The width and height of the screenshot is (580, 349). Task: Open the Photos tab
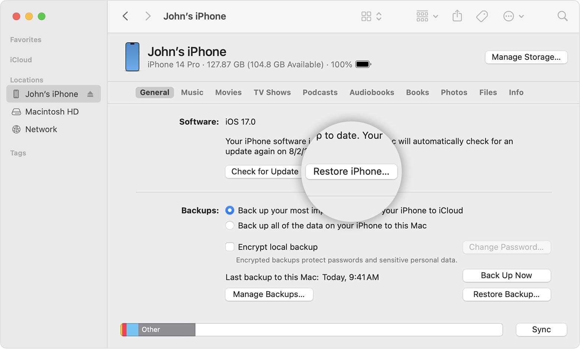454,92
